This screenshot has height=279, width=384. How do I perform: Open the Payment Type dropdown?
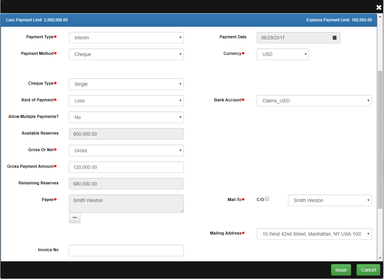[126, 38]
